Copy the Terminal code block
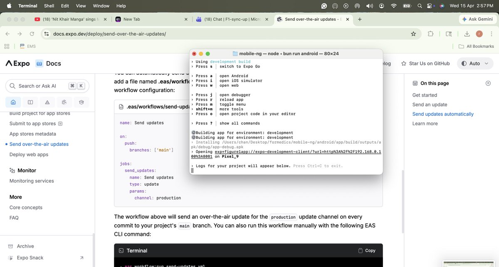This screenshot has height=267, width=499. (x=366, y=250)
